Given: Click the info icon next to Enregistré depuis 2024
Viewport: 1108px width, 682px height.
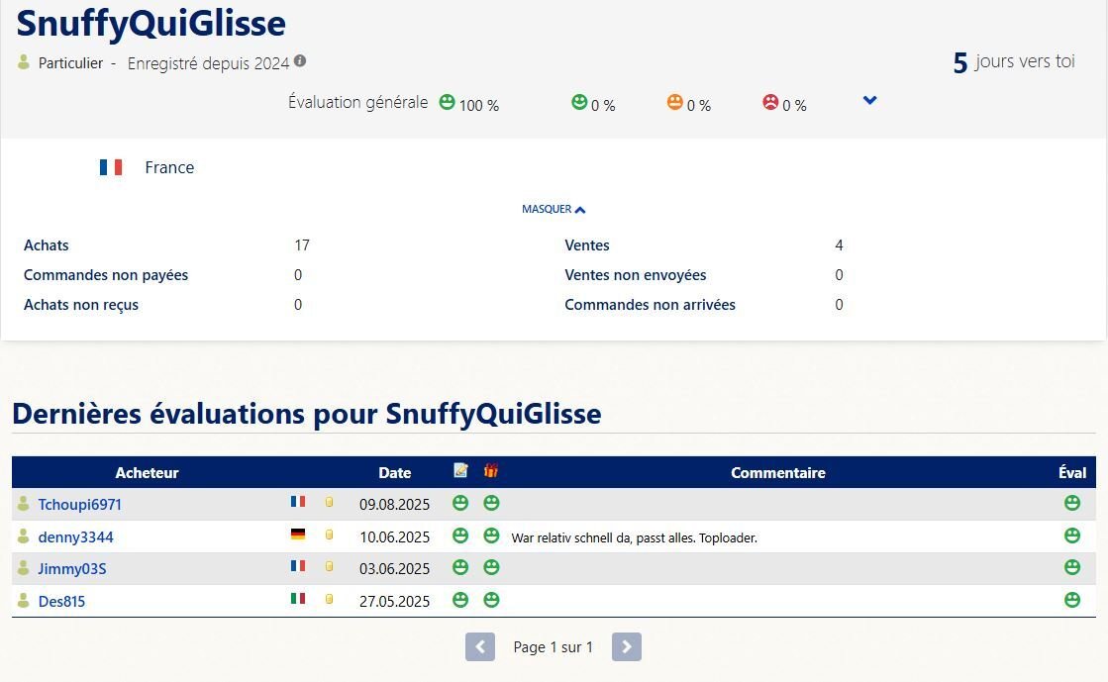Looking at the screenshot, I should (300, 60).
